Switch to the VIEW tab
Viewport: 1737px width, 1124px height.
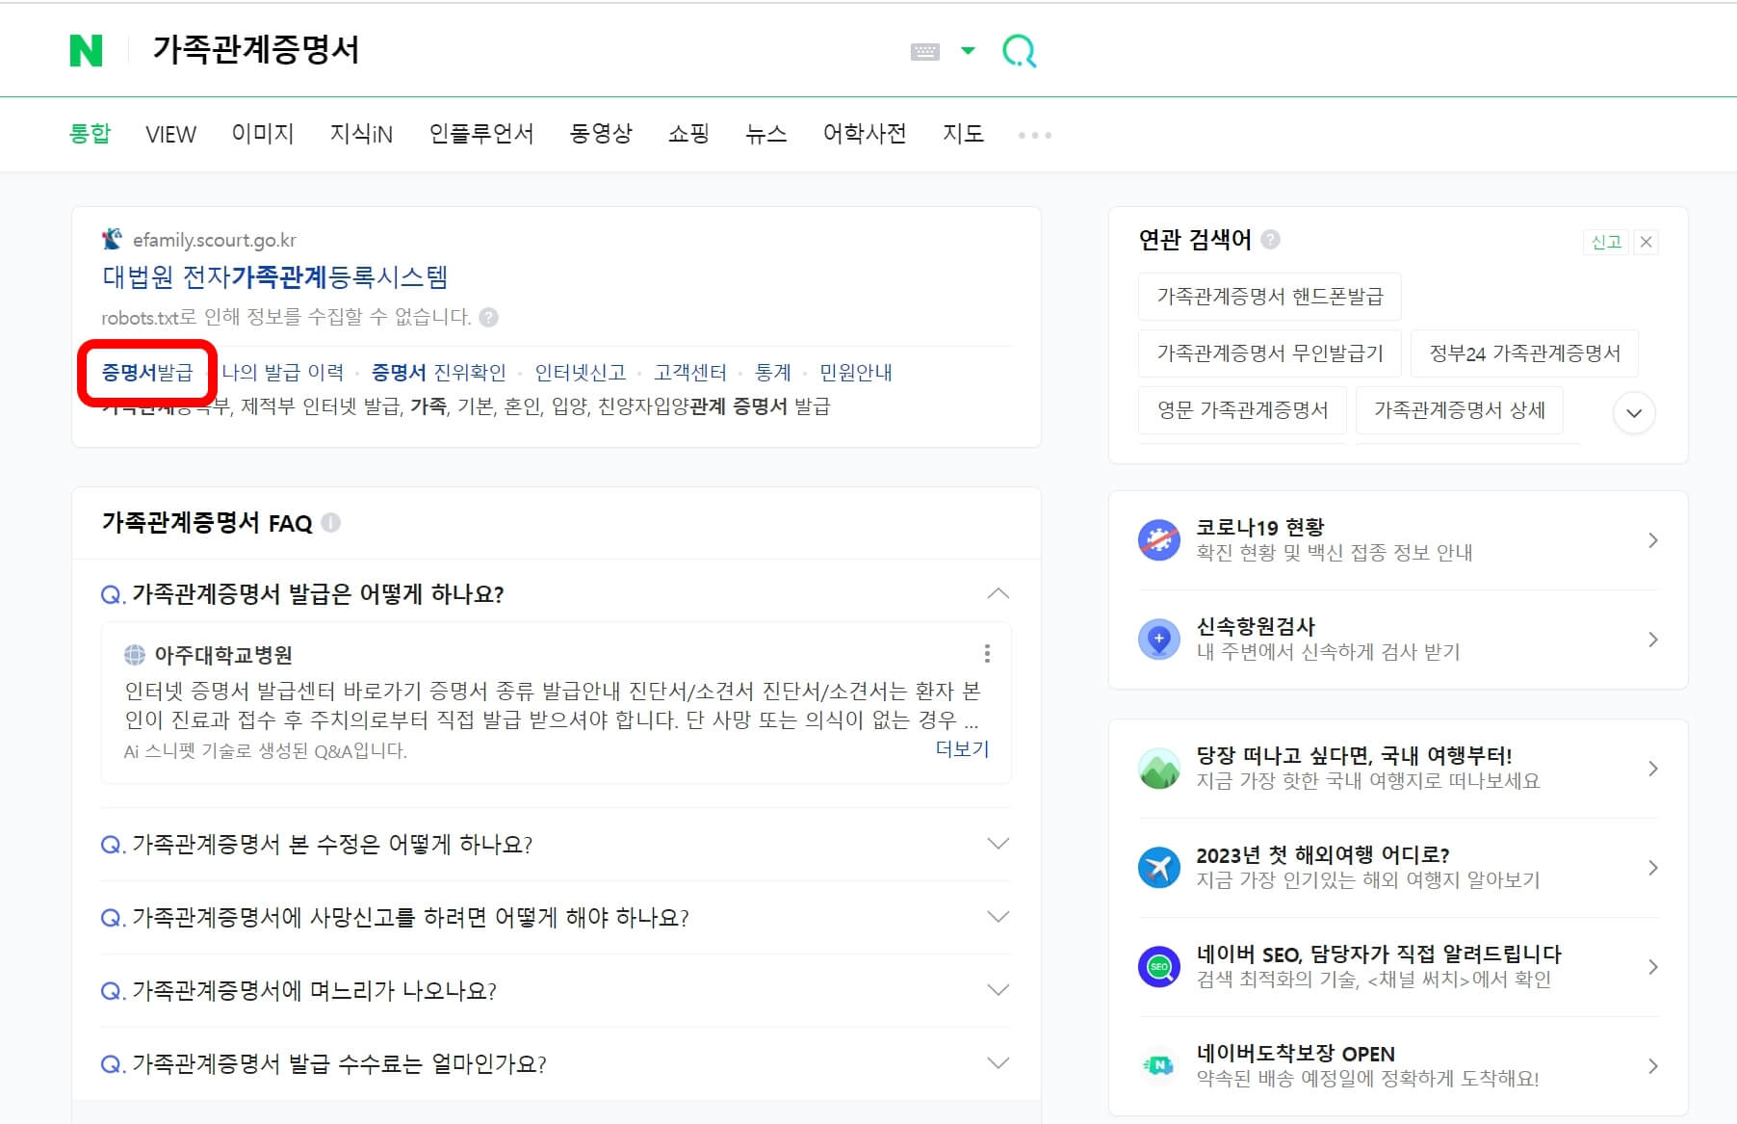(x=170, y=134)
